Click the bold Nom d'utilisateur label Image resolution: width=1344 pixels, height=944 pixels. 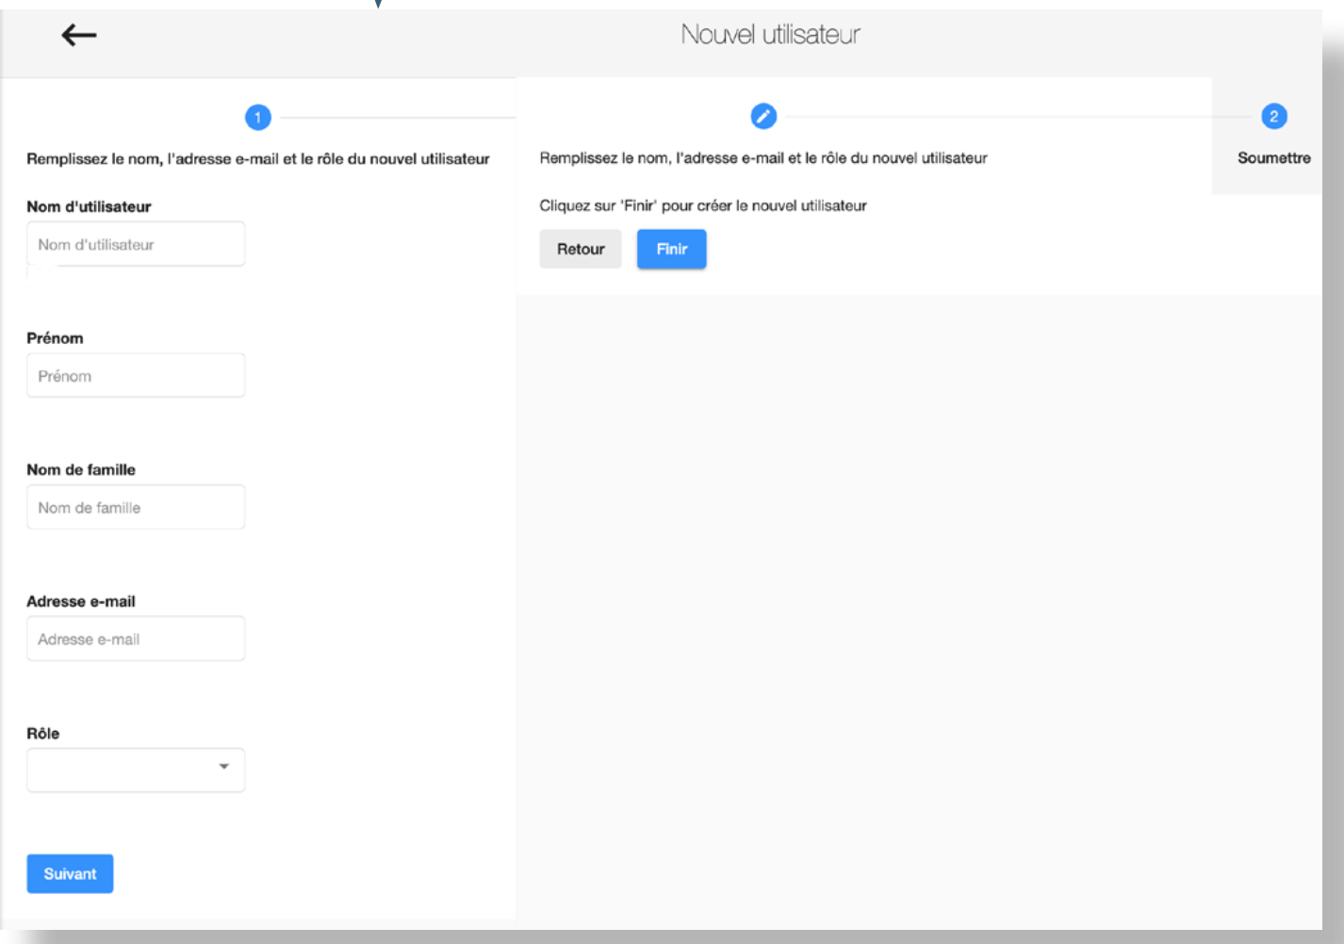tap(89, 206)
